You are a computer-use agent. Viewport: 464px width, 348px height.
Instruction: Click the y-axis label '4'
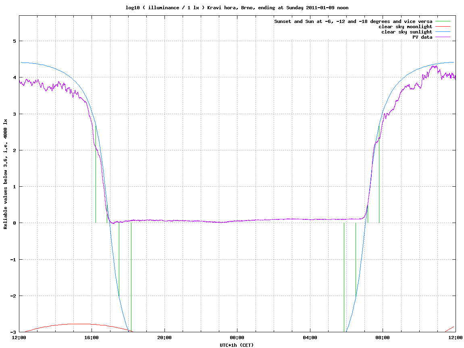coord(14,77)
